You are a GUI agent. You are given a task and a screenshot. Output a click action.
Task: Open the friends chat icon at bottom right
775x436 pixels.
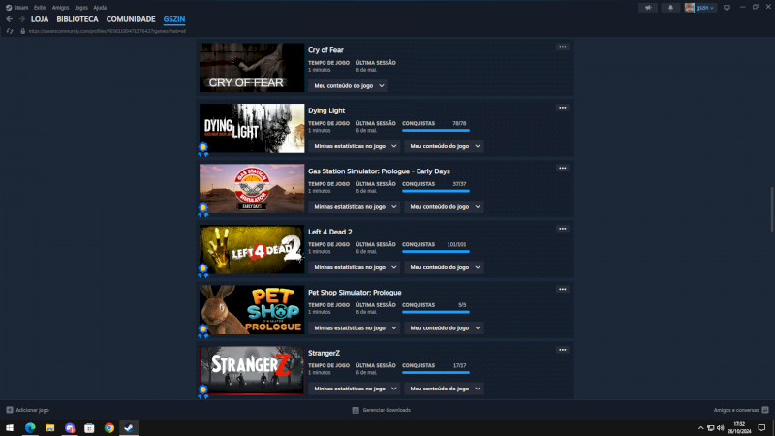(765, 410)
